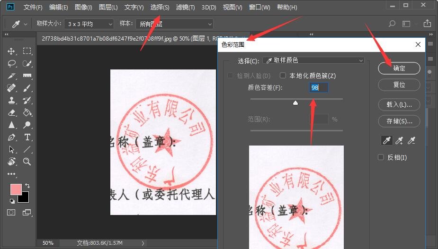The width and height of the screenshot is (438, 249).
Task: Select the Line tool
Action: tap(27, 149)
